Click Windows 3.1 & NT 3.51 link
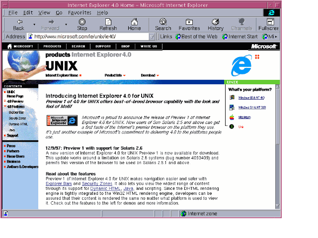318x238 pixels. (252, 108)
